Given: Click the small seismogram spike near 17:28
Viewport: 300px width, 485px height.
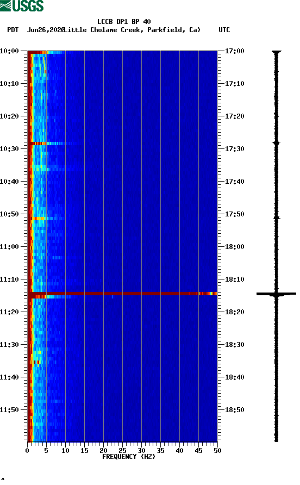Looking at the screenshot, I should pos(276,142).
